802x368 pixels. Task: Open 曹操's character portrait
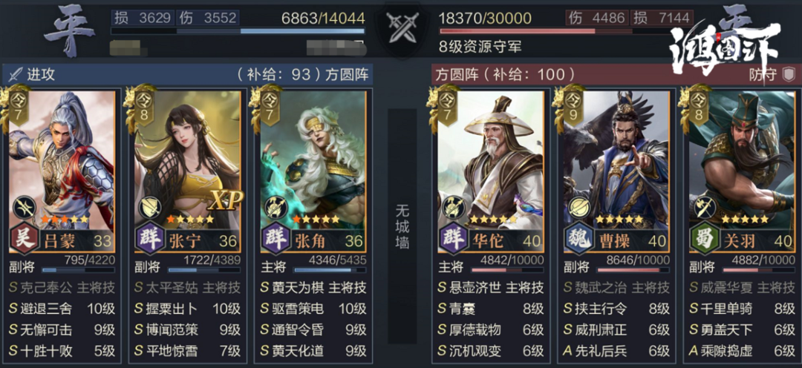click(616, 160)
